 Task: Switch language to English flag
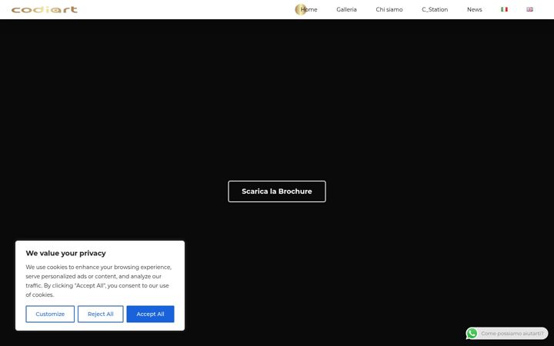click(x=529, y=9)
